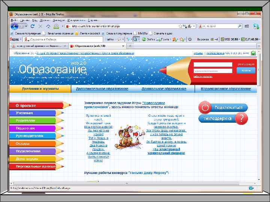Close the Образование (веб 2.0) tab

coord(123,46)
